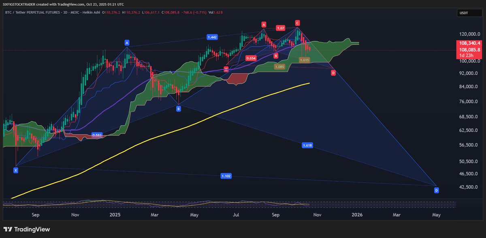The height and width of the screenshot is (238, 486).
Task: Select the red D pattern point marker
Action: [333, 73]
